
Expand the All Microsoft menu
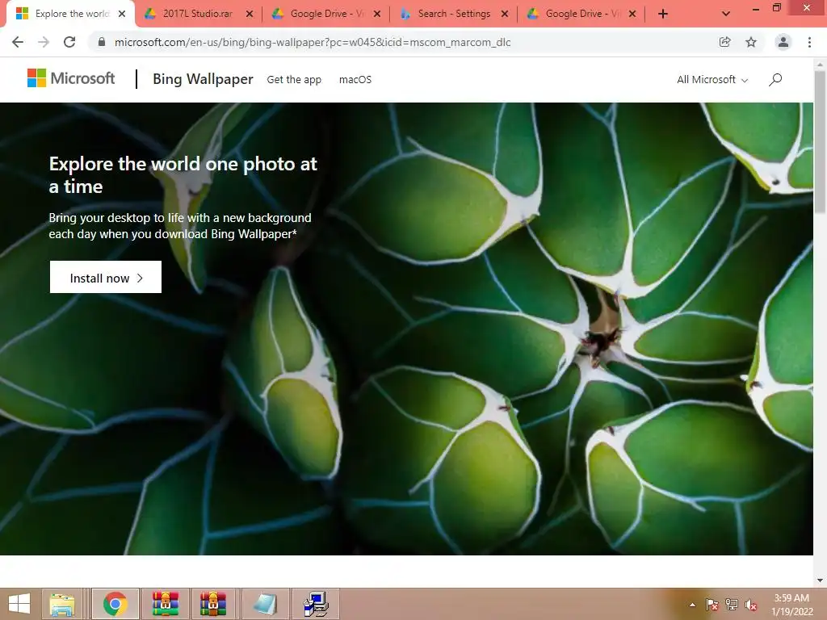pyautogui.click(x=712, y=80)
